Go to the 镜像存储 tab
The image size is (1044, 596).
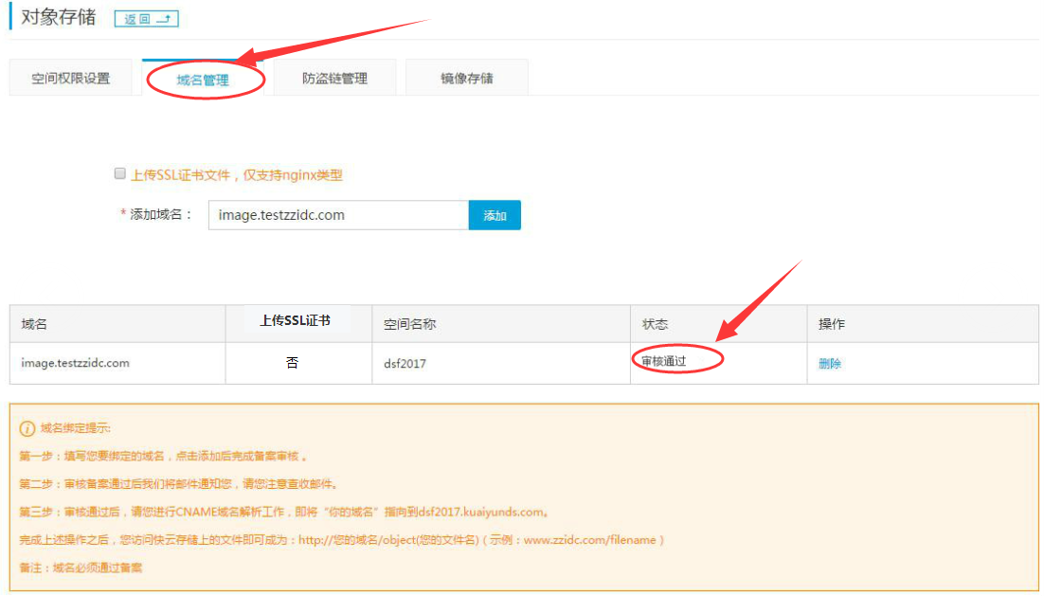466,79
